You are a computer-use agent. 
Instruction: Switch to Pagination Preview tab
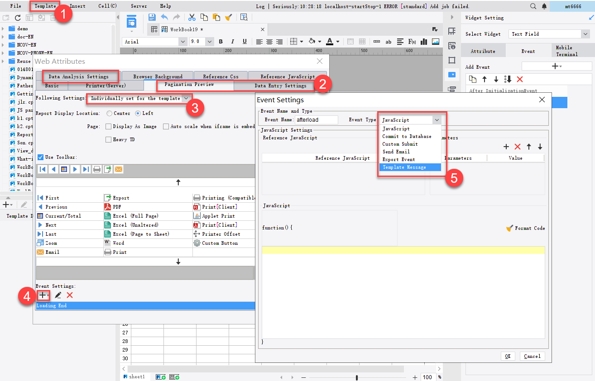point(189,85)
